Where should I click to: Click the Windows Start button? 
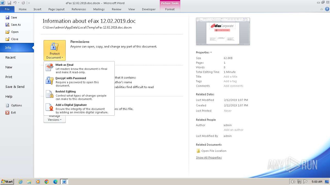point(7,182)
